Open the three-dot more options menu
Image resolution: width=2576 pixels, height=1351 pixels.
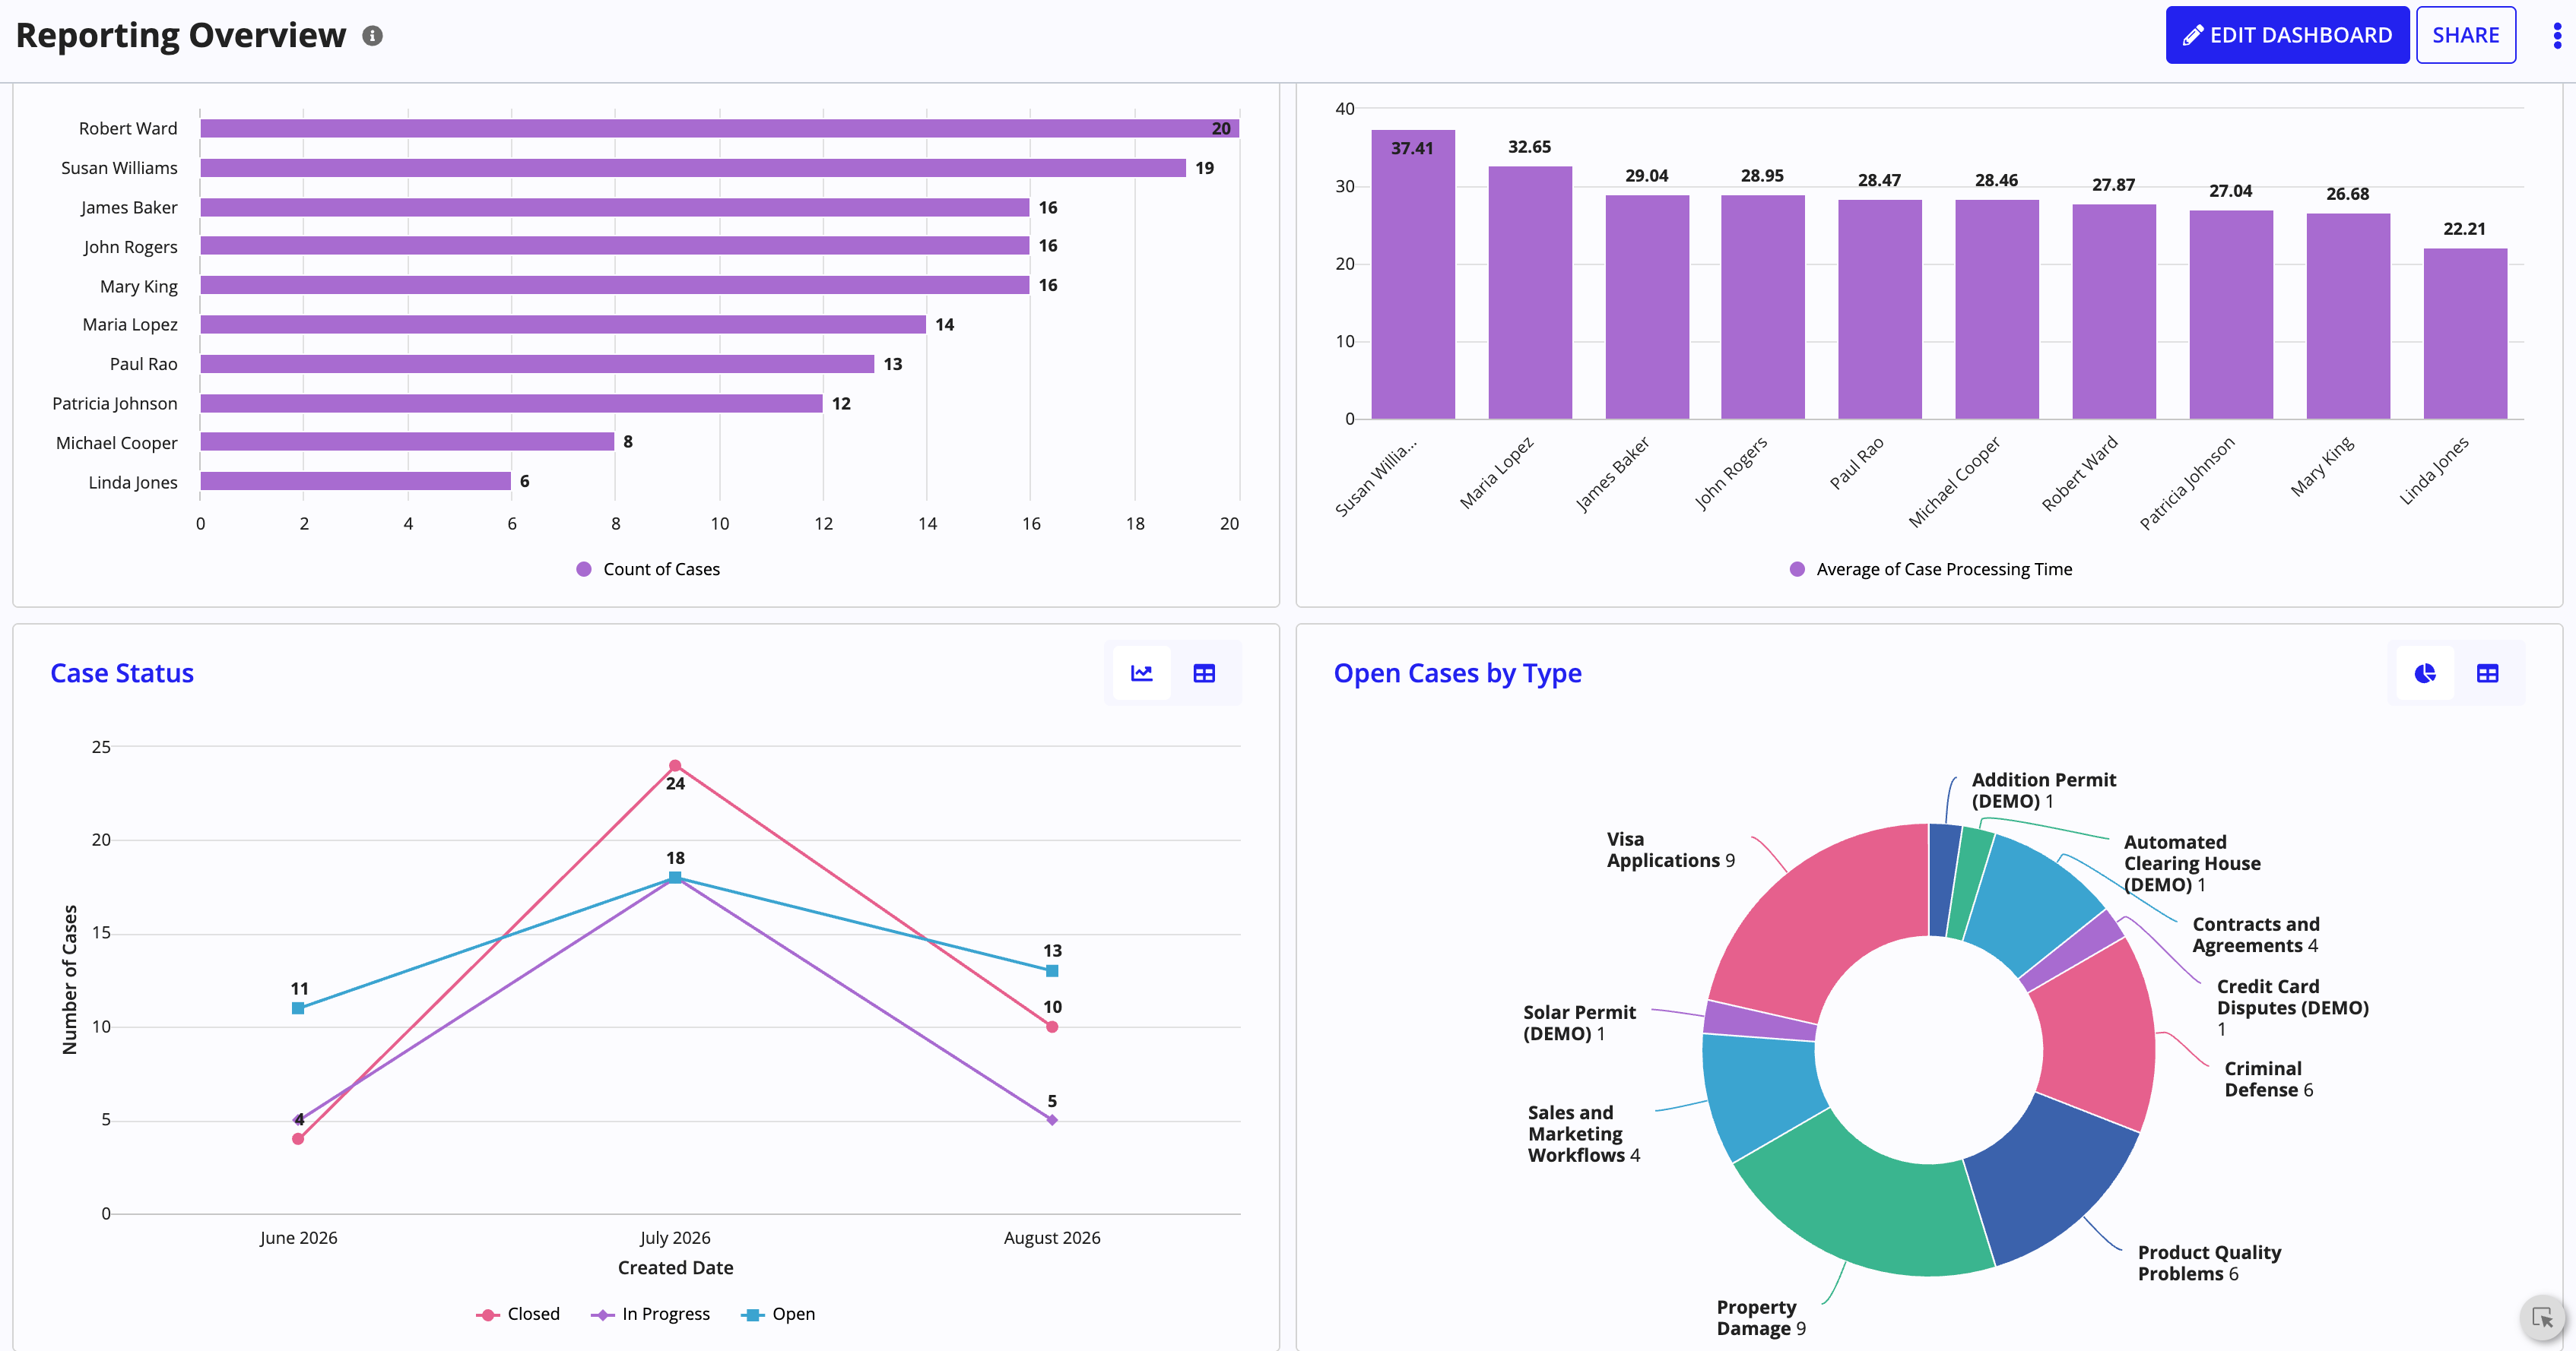click(2557, 36)
